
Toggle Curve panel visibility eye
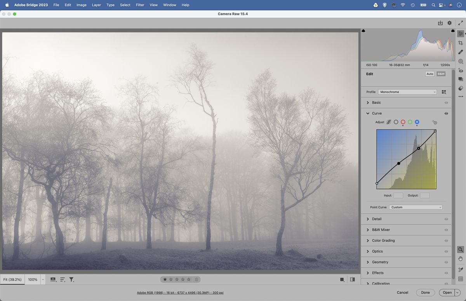click(446, 113)
